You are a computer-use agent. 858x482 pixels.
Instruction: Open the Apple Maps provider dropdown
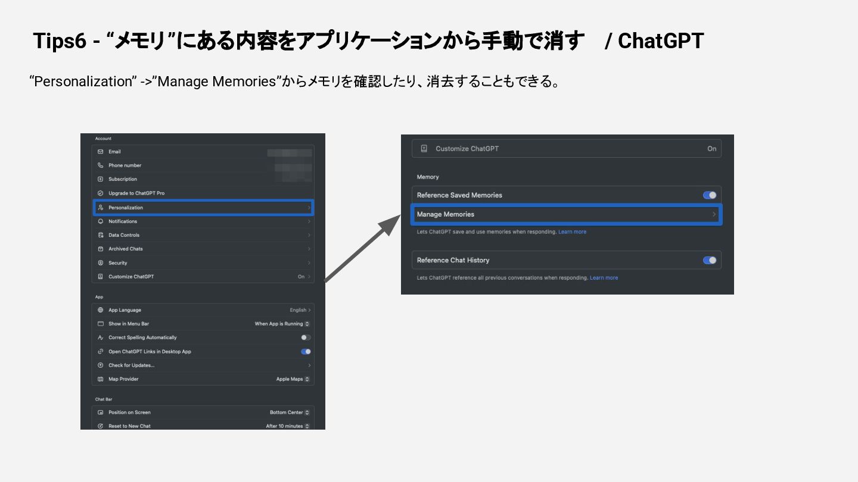293,379
